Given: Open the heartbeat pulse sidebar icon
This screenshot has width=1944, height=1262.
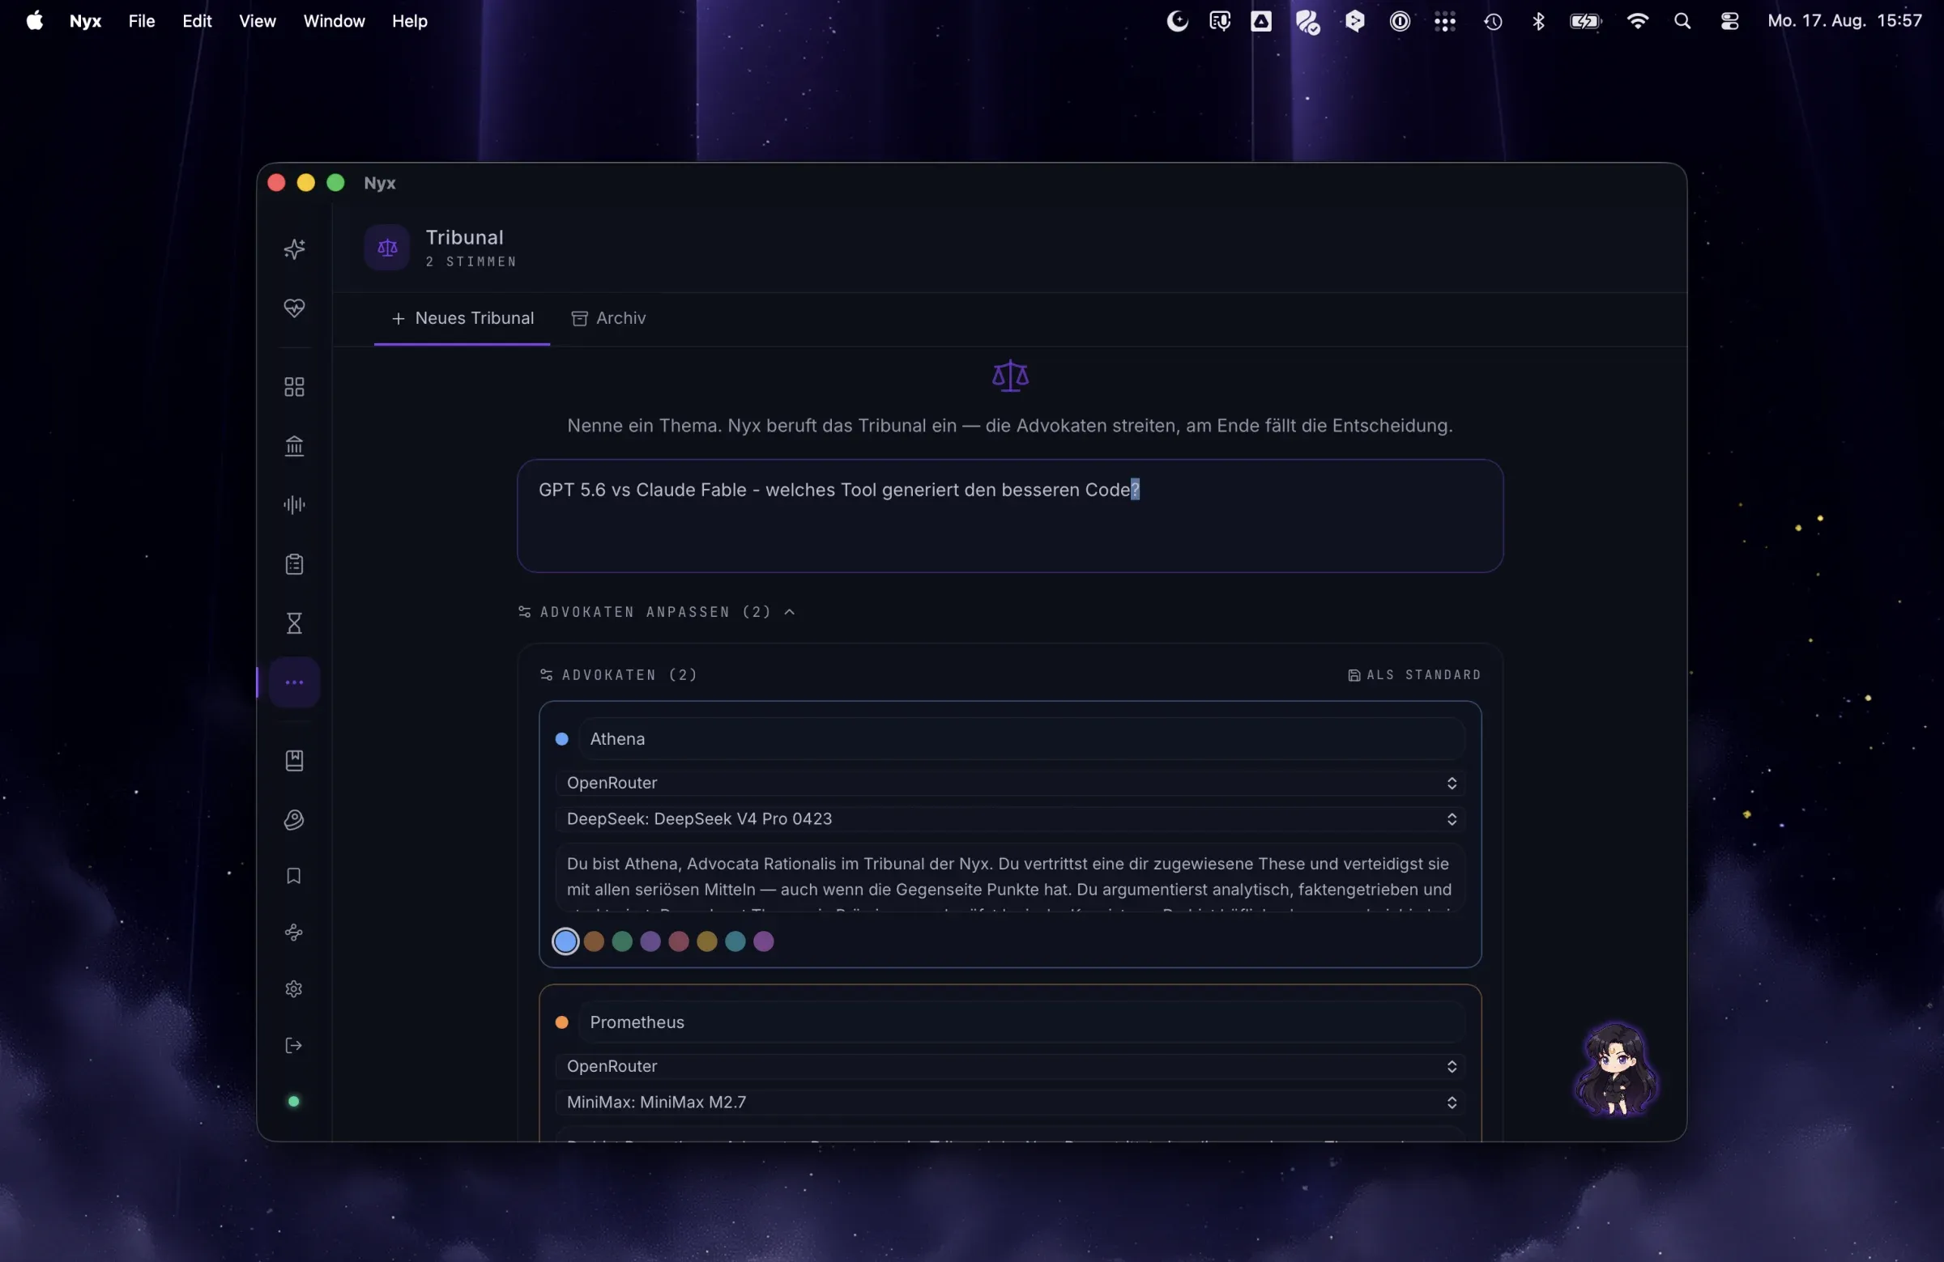Looking at the screenshot, I should (294, 308).
